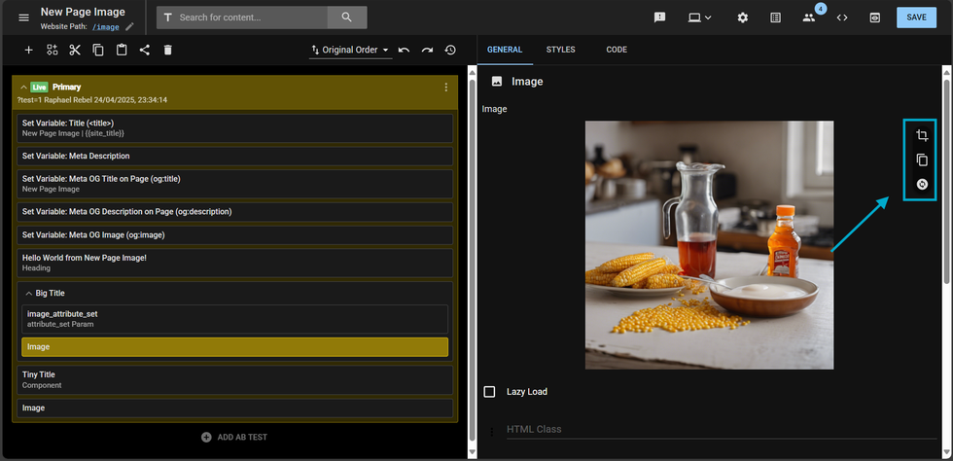Crop the image with crop icon

point(922,135)
